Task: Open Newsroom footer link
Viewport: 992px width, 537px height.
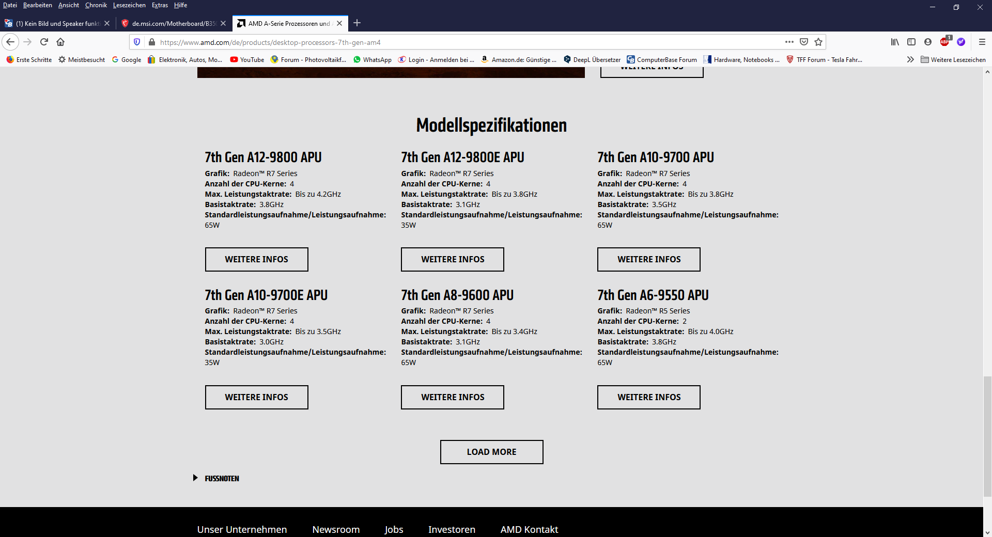Action: pyautogui.click(x=336, y=529)
